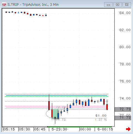Click the 74.00 price axis label
This screenshot has width=133, height=134.
tap(125, 98)
